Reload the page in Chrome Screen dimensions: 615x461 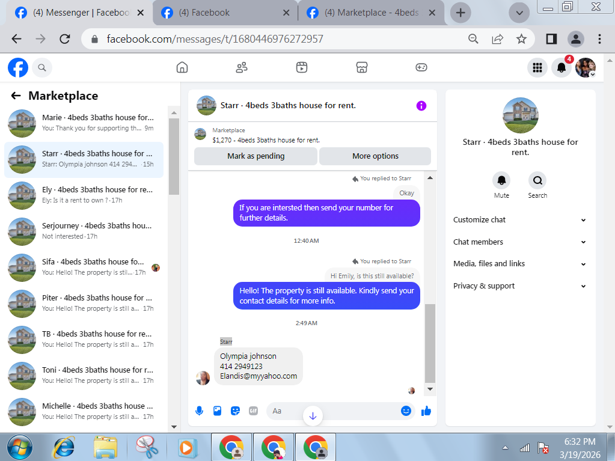coord(65,39)
